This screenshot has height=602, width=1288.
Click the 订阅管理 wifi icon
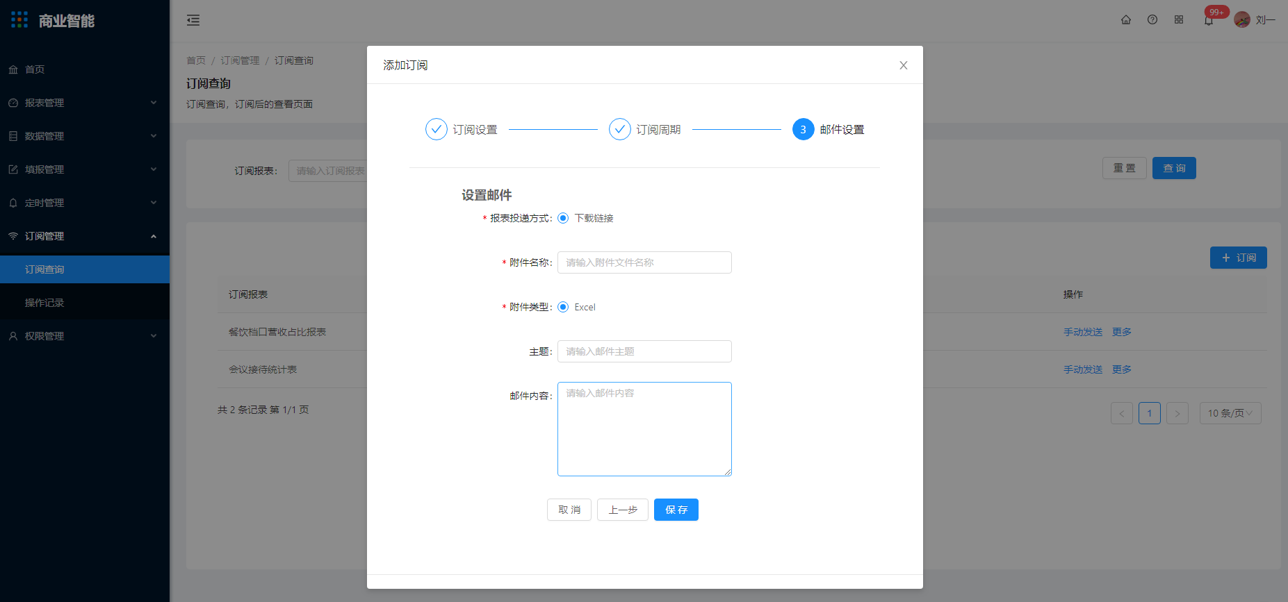pos(13,236)
